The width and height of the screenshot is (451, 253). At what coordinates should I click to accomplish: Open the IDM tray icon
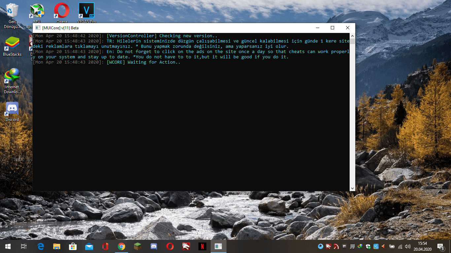pos(360,246)
